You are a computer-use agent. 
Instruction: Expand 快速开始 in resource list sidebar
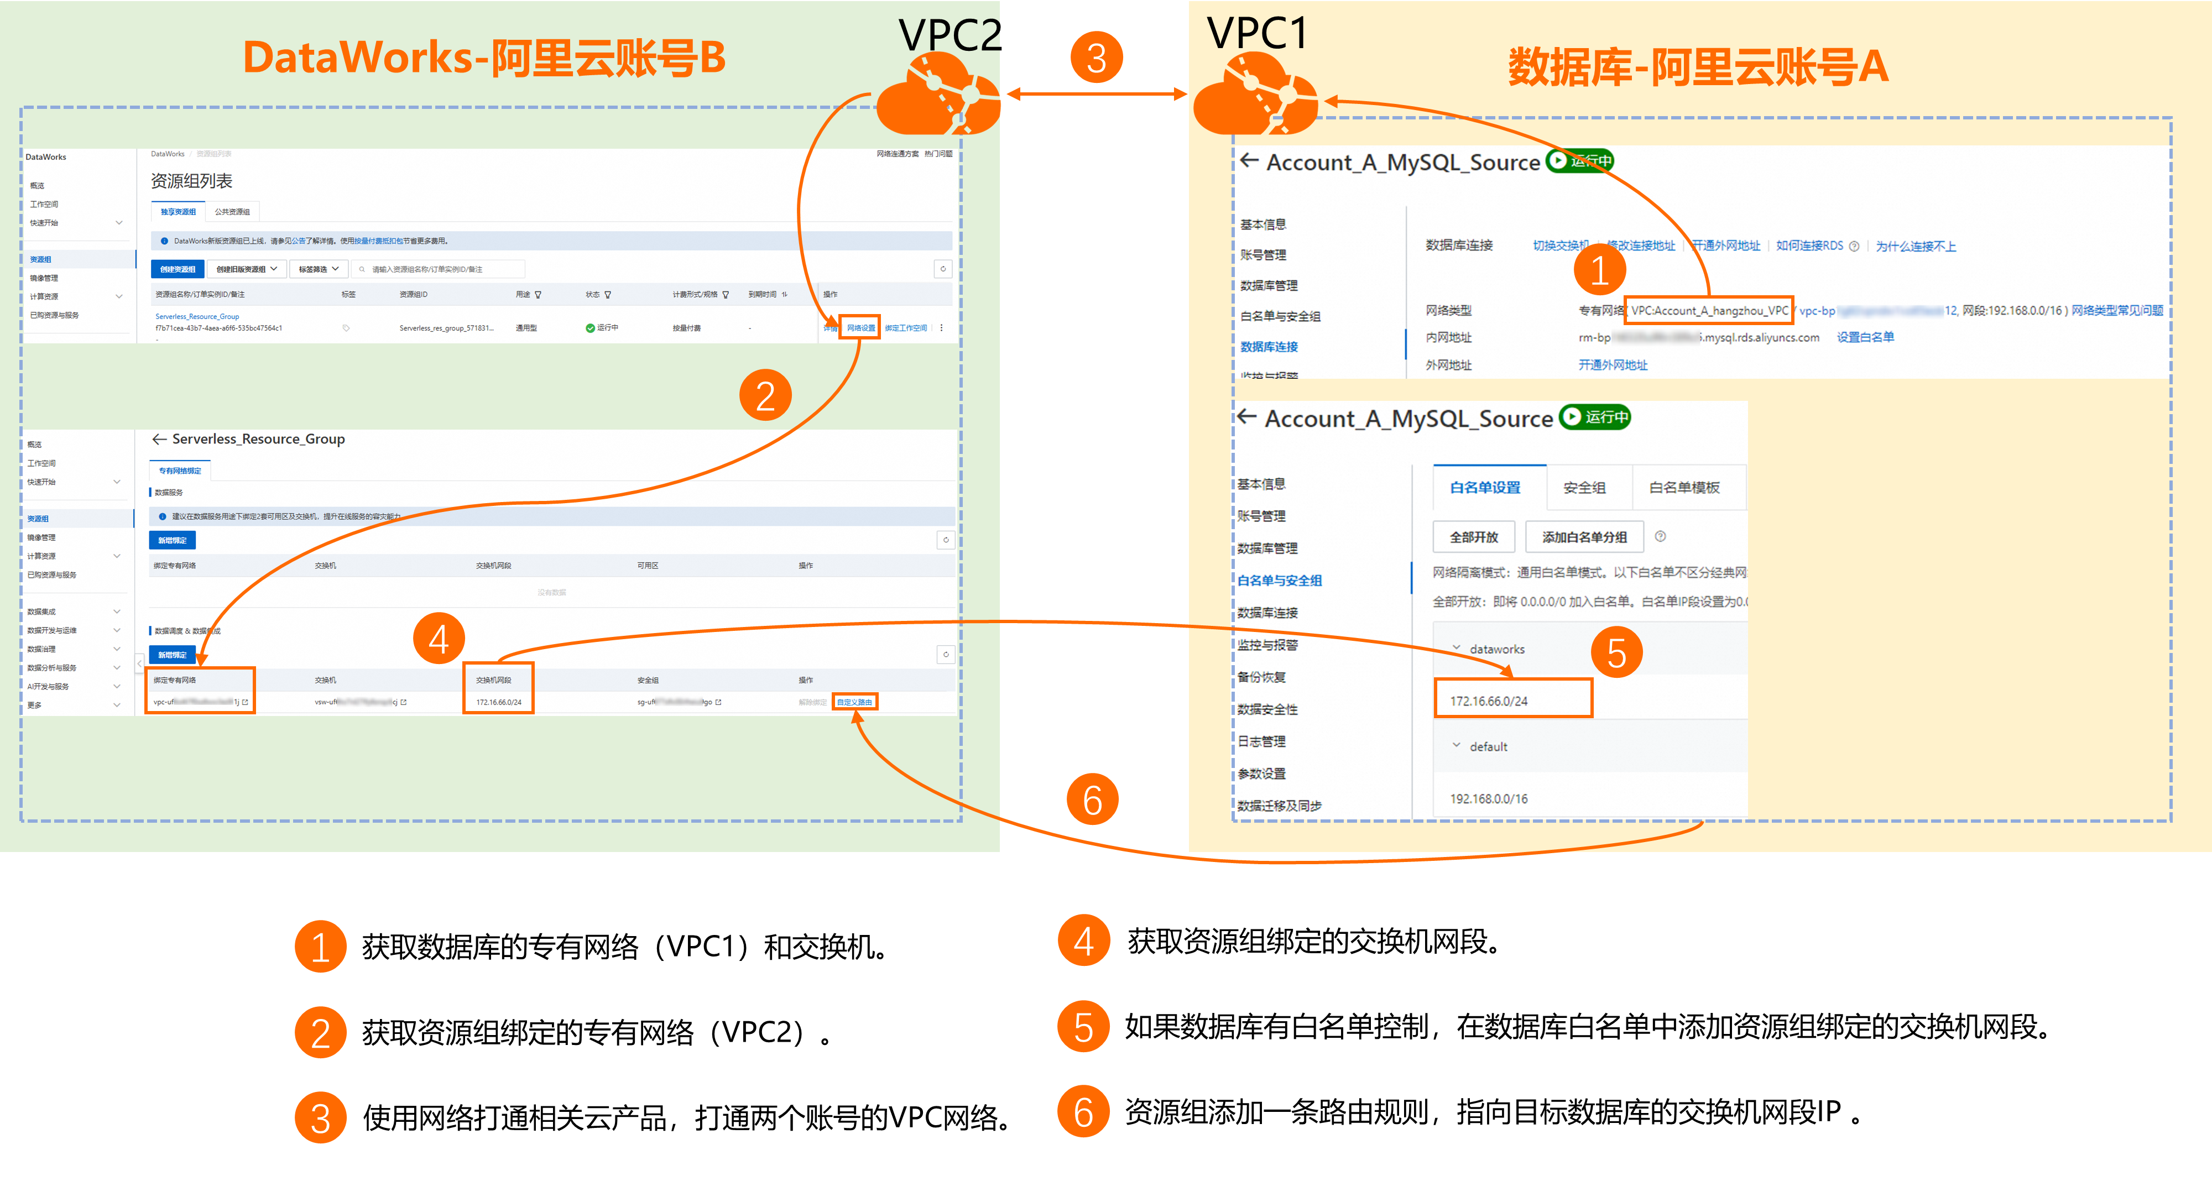click(x=118, y=223)
